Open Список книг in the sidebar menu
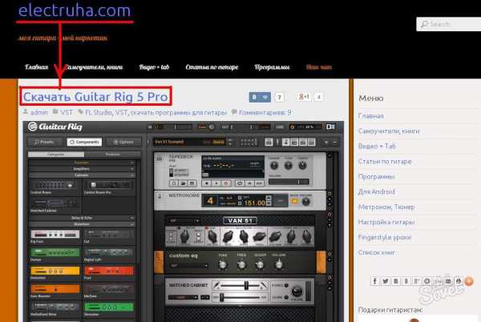The image size is (481, 322). click(x=377, y=252)
